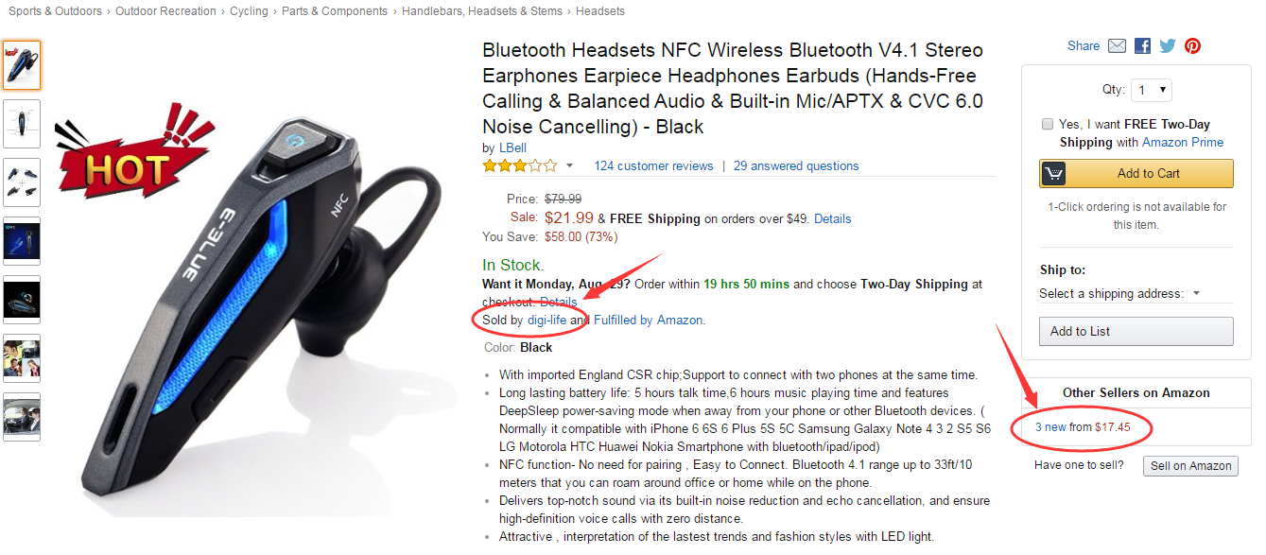1266x555 pixels.
Task: Share product on Facebook
Action: click(1142, 45)
